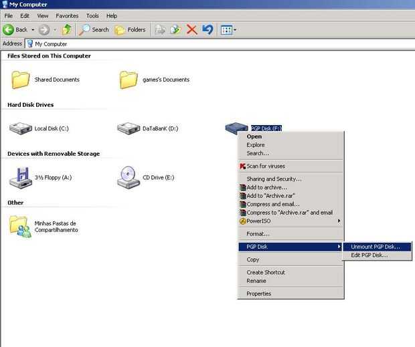
Task: Click the DaTaBanK (D:) label
Action: [161, 128]
